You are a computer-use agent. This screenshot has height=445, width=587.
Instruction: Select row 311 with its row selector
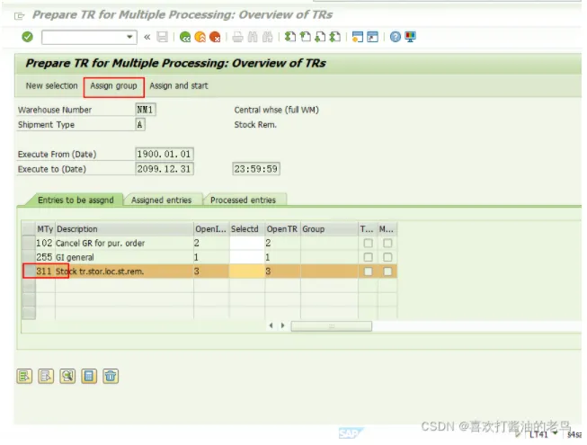[29, 271]
